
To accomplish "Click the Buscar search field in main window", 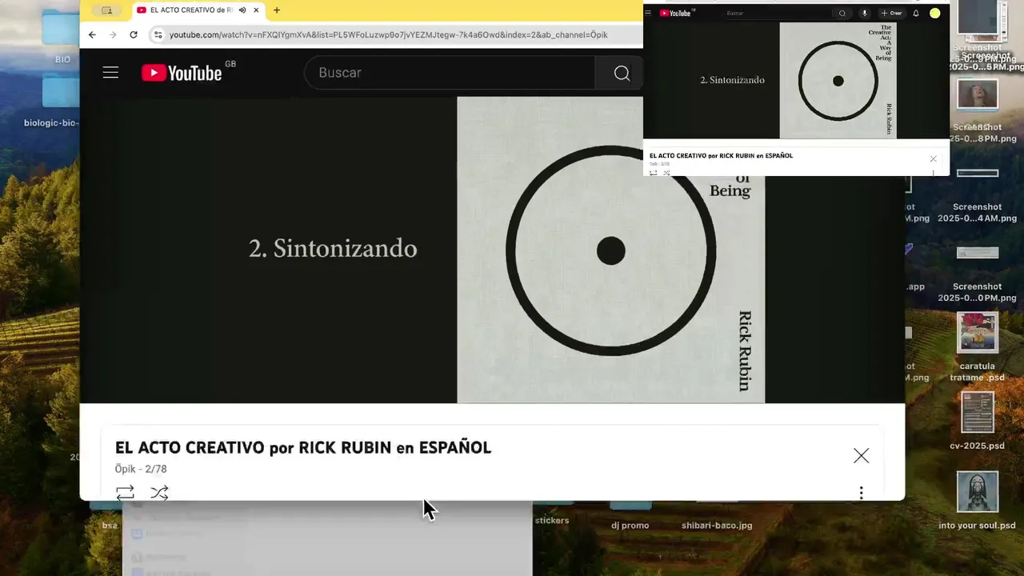I will tap(450, 73).
